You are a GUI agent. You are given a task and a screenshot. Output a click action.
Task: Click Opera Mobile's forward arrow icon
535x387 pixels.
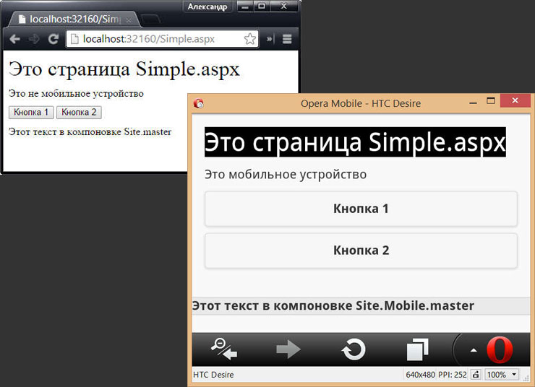pyautogui.click(x=288, y=349)
